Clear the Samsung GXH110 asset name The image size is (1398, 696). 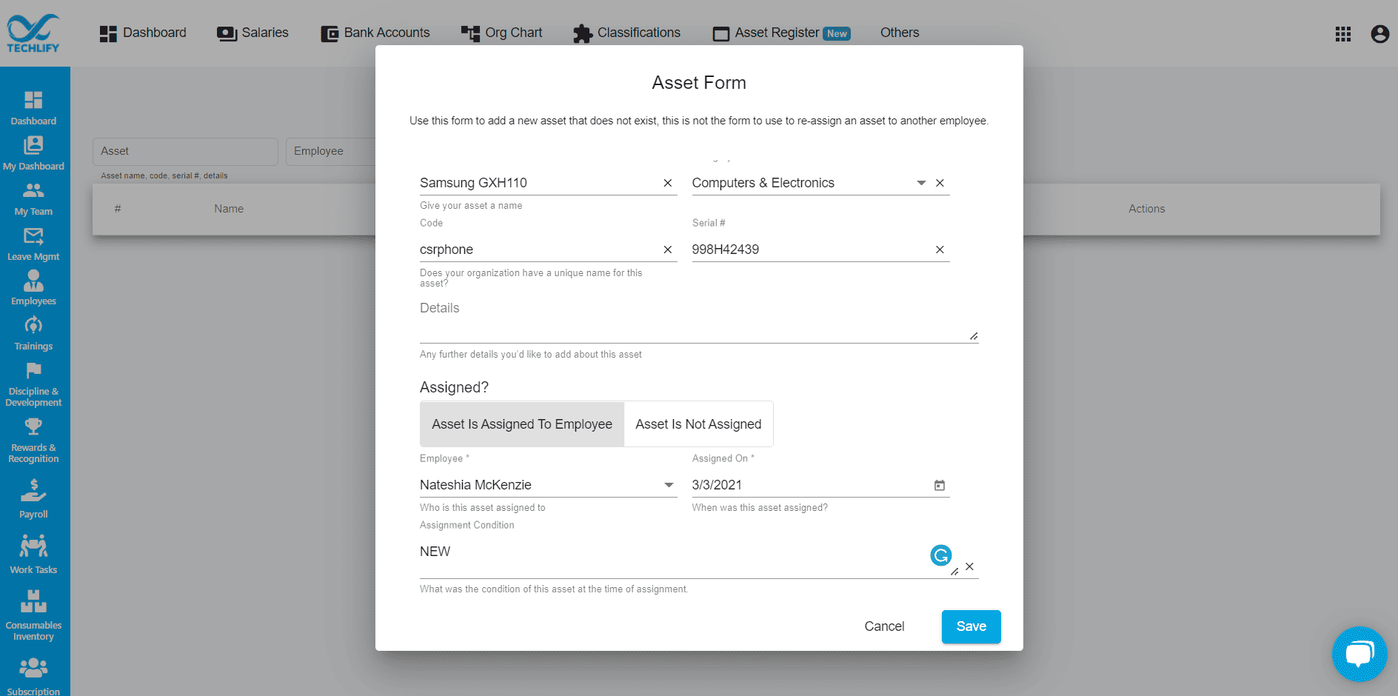(x=667, y=183)
